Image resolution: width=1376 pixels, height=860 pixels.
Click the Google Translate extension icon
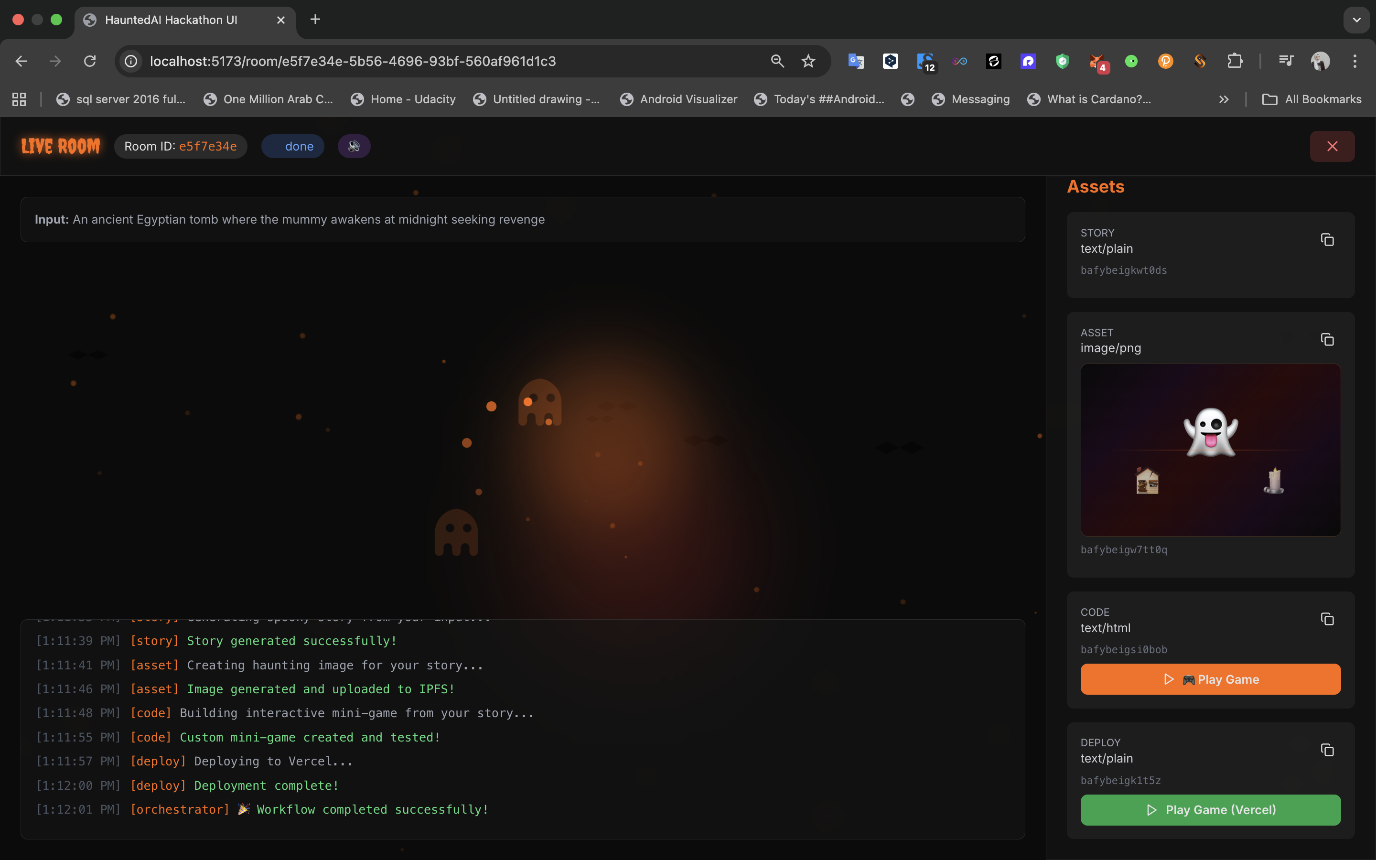point(856,61)
